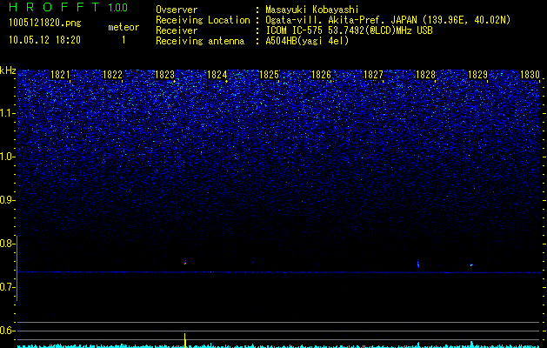Click the 0.8 kHz axis label

tap(6, 244)
